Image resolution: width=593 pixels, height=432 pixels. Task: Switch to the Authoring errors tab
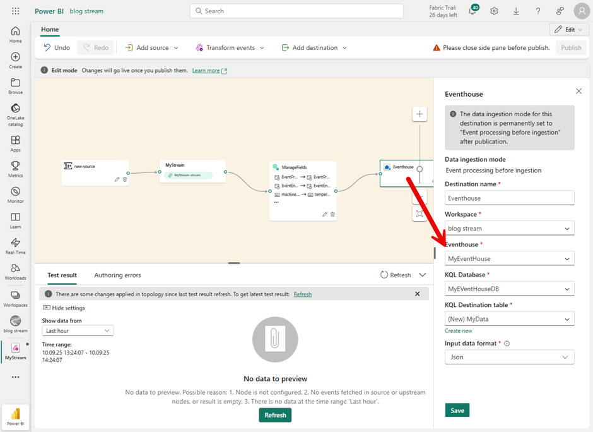pyautogui.click(x=117, y=275)
